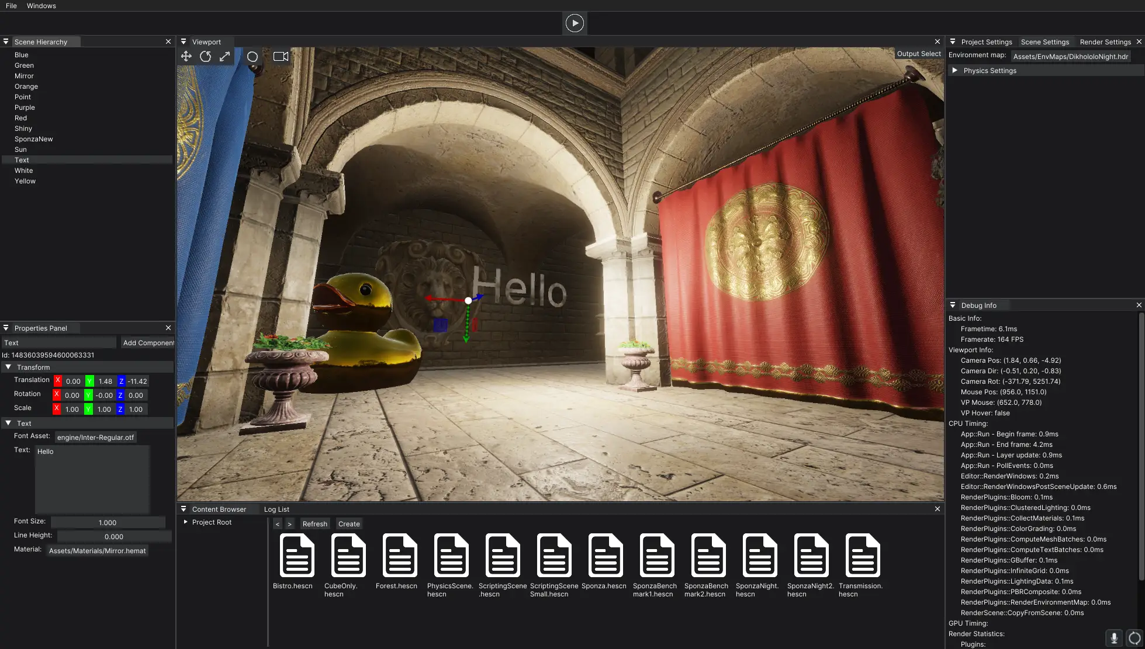Click the Add Component button
Screen dimensions: 1145x649
[148, 343]
